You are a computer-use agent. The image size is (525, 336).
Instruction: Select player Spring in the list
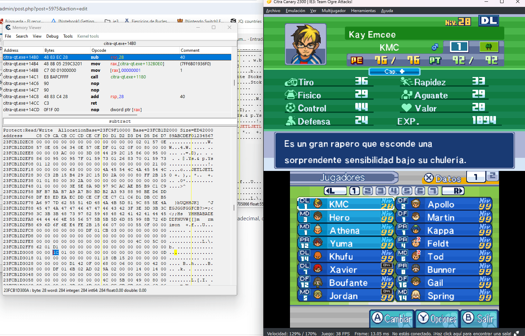pyautogui.click(x=444, y=296)
